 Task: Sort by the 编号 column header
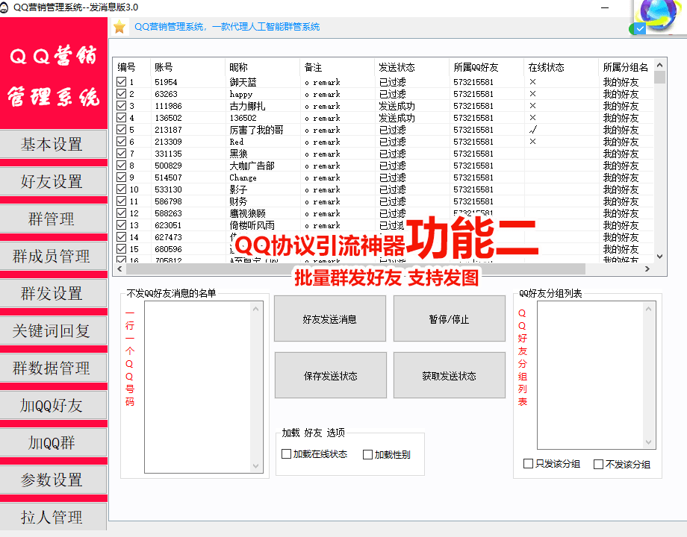tap(131, 67)
